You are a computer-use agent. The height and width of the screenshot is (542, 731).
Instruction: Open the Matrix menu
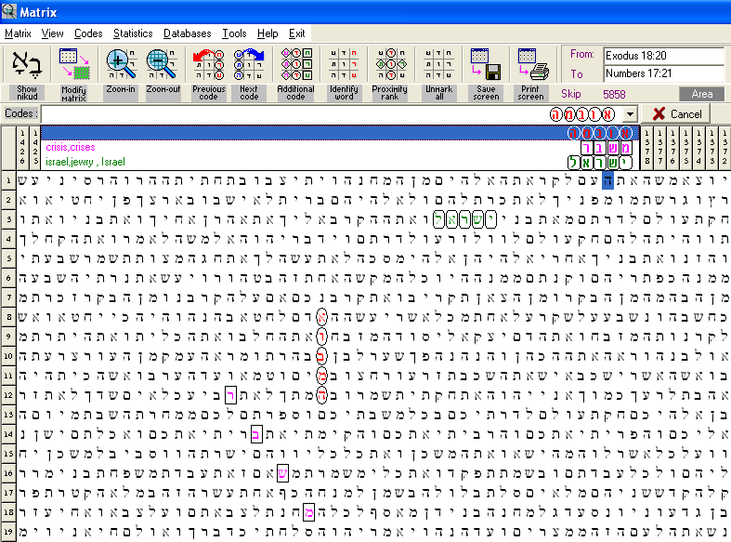pyautogui.click(x=18, y=33)
